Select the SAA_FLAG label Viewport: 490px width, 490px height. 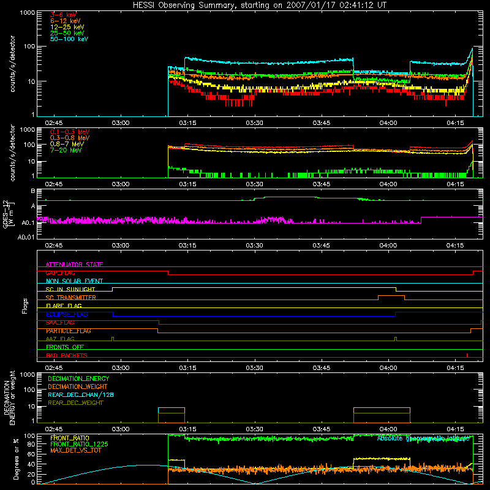click(60, 323)
